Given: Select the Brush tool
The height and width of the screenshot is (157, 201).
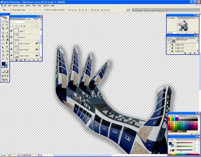Looking at the screenshot, I should pos(7,33).
